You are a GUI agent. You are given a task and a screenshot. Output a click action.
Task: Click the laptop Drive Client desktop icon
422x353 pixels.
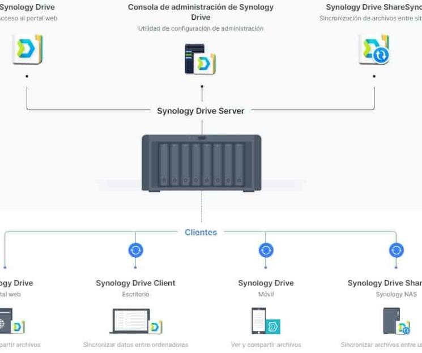(x=135, y=321)
